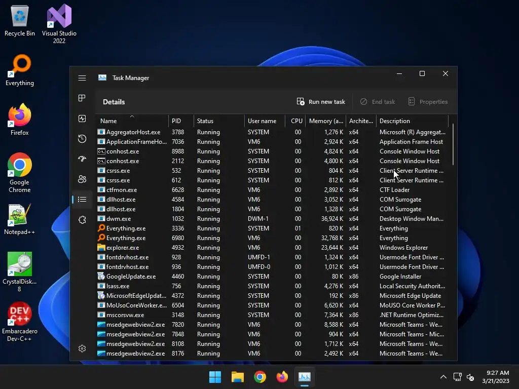Open the Startup apps icon in sidebar
519x389 pixels.
pos(82,159)
